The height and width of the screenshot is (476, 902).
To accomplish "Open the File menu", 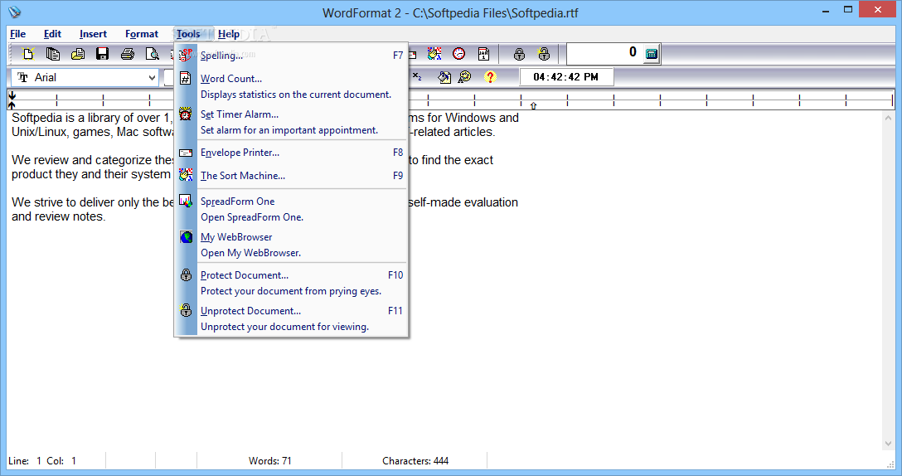I will click(18, 34).
